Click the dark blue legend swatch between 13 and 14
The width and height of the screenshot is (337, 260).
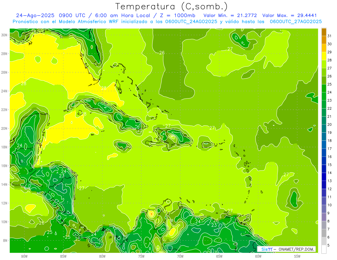[324, 177]
